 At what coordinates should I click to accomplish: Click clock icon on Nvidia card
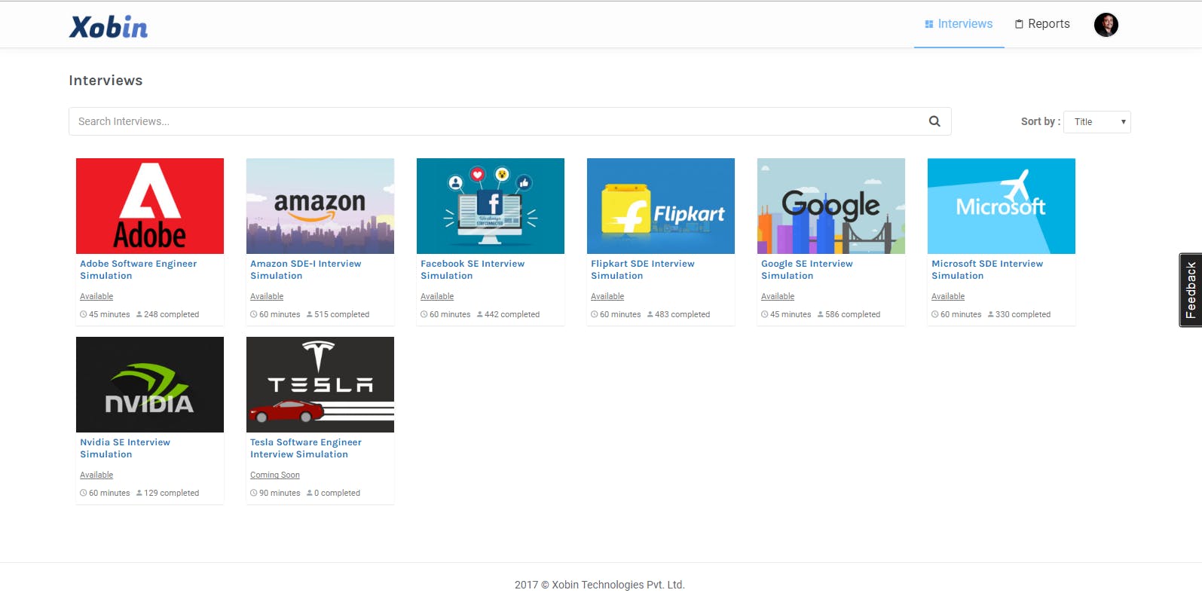84,493
